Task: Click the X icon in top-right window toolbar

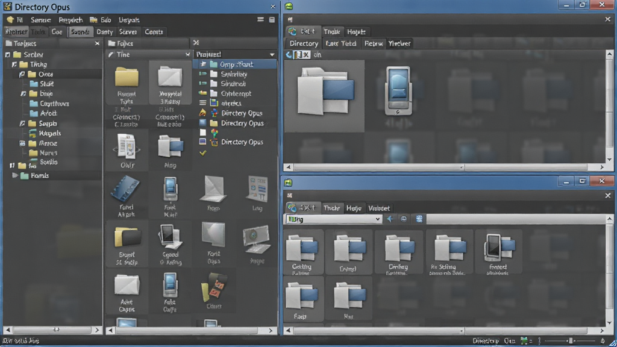Action: click(305, 55)
